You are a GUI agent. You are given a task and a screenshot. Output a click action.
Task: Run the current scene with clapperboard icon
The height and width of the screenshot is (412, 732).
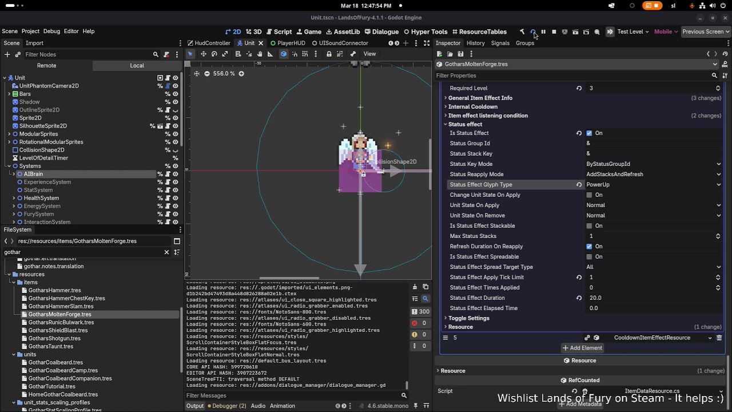(575, 31)
